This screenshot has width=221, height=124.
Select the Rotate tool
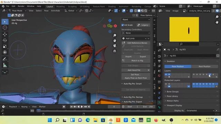(x=5, y=40)
